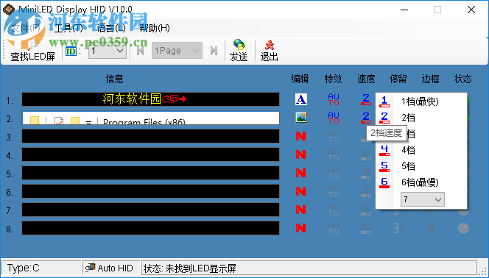The image size is (489, 278).
Task: Select 2档 speed option
Action: click(421, 118)
